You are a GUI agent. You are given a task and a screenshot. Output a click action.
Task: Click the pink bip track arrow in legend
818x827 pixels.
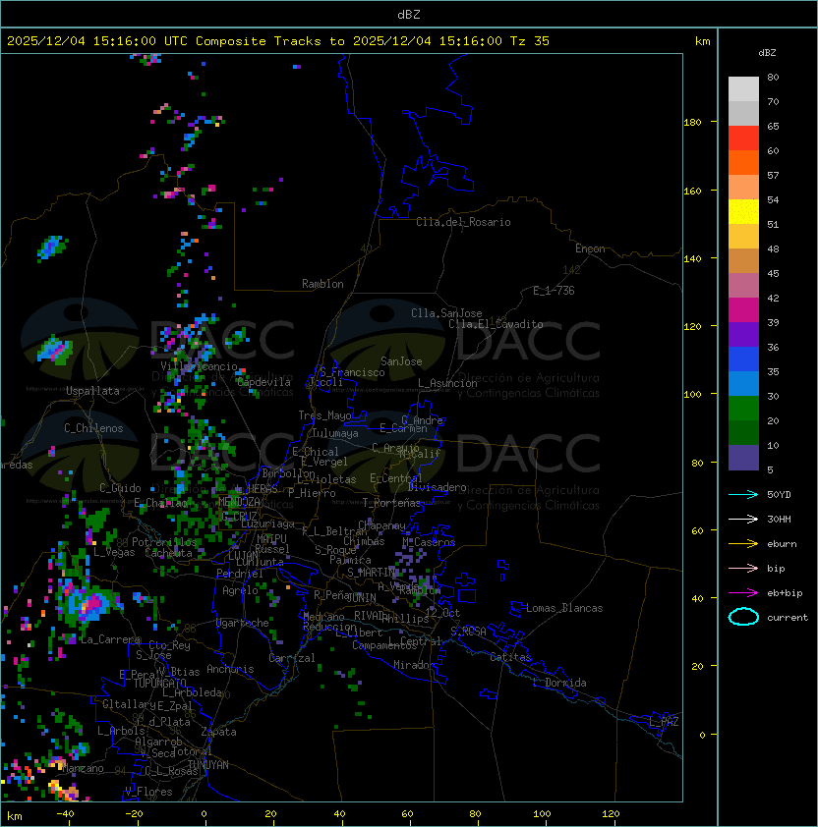click(743, 568)
